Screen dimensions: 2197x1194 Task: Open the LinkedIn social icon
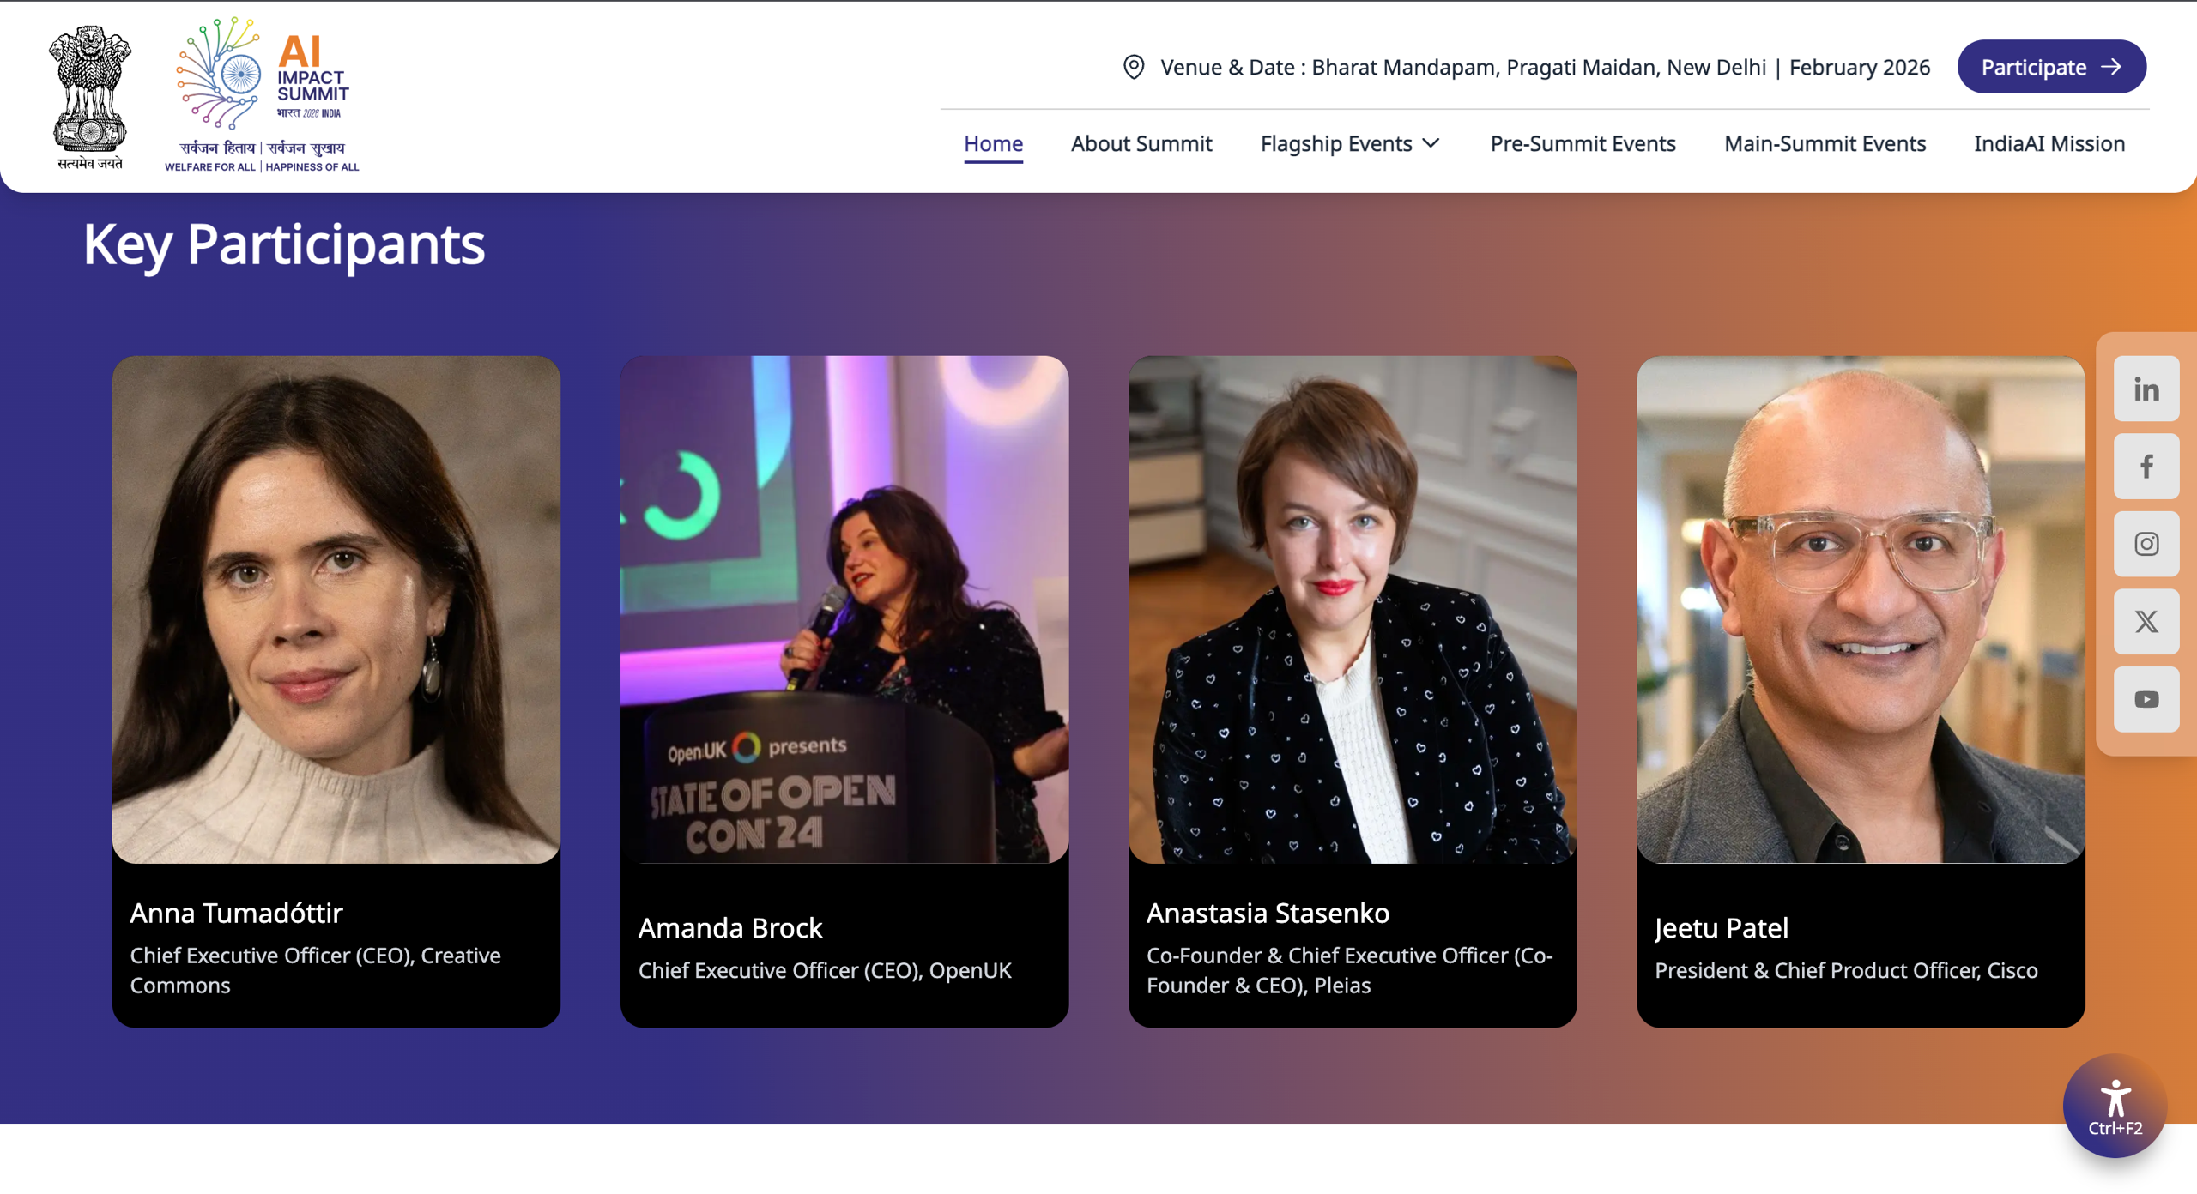2146,389
